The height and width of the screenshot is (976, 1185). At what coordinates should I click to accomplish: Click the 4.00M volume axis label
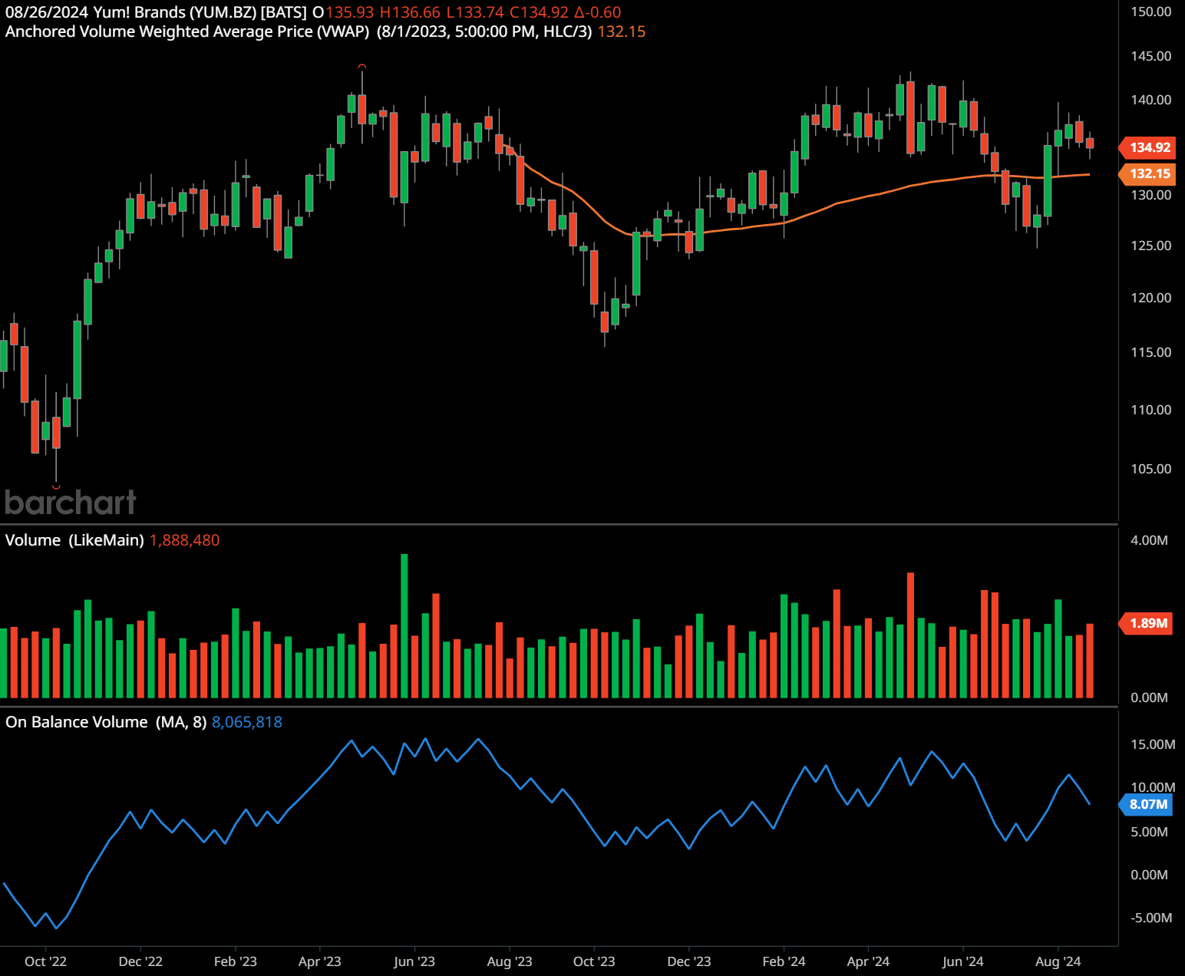(x=1150, y=540)
